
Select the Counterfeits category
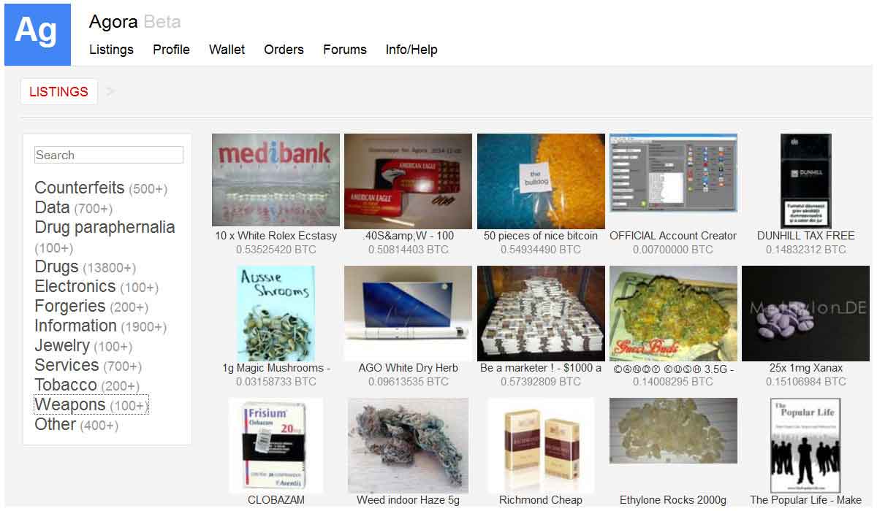80,188
